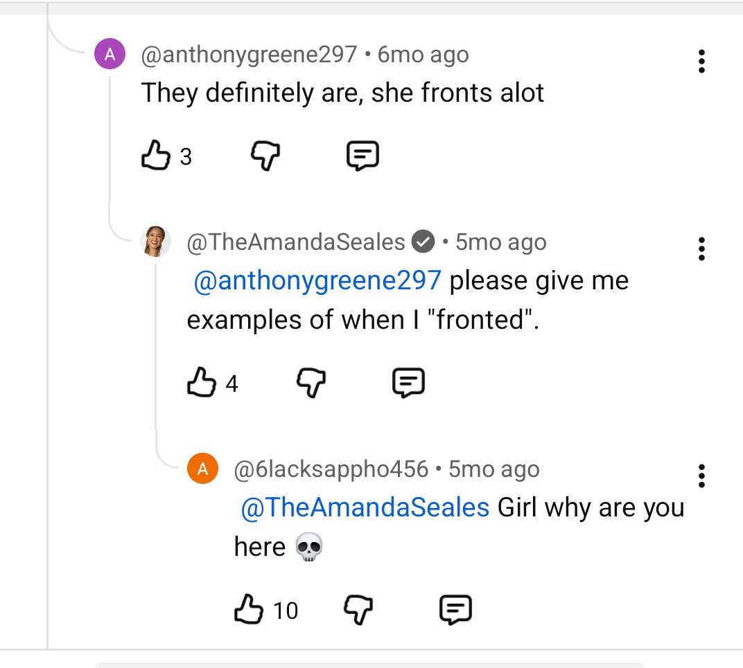Dislike anthonygreene297's comment
Screen dimensions: 743x668
pyautogui.click(x=265, y=156)
